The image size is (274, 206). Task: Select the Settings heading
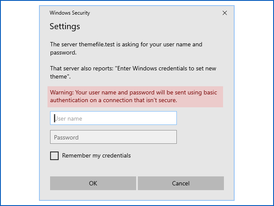pyautogui.click(x=65, y=27)
